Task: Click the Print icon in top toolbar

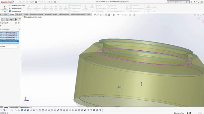Action: 36,2
